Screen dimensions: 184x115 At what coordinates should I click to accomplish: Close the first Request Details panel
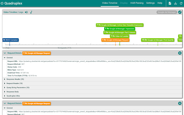(180, 53)
